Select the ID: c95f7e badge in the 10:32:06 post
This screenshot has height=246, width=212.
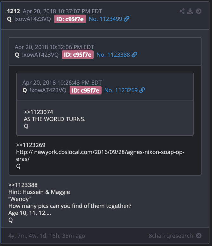pos(78,55)
